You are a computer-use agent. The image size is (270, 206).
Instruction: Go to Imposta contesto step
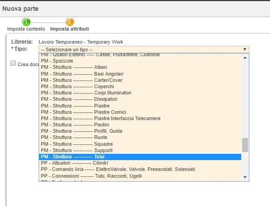(26, 29)
